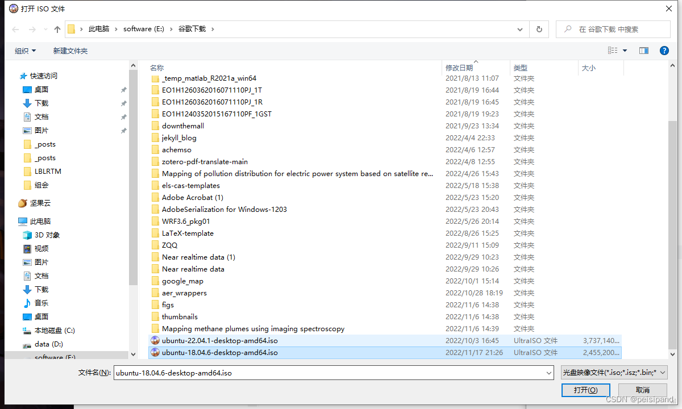Select ubuntu-22.04.1-desktop-amd64.iso file
Screen dimensions: 682x409
(385, 341)
